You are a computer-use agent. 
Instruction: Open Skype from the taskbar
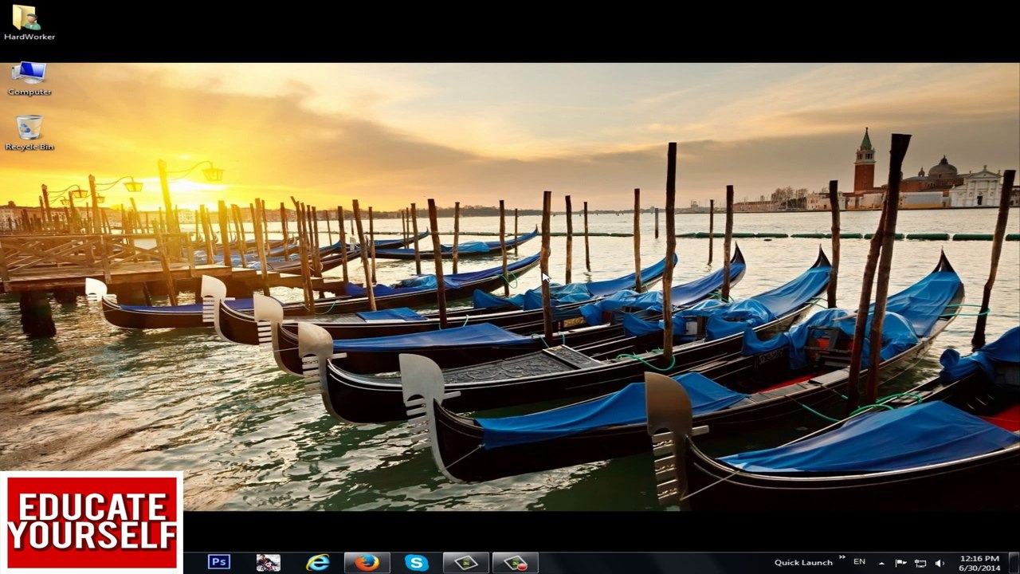coord(416,562)
